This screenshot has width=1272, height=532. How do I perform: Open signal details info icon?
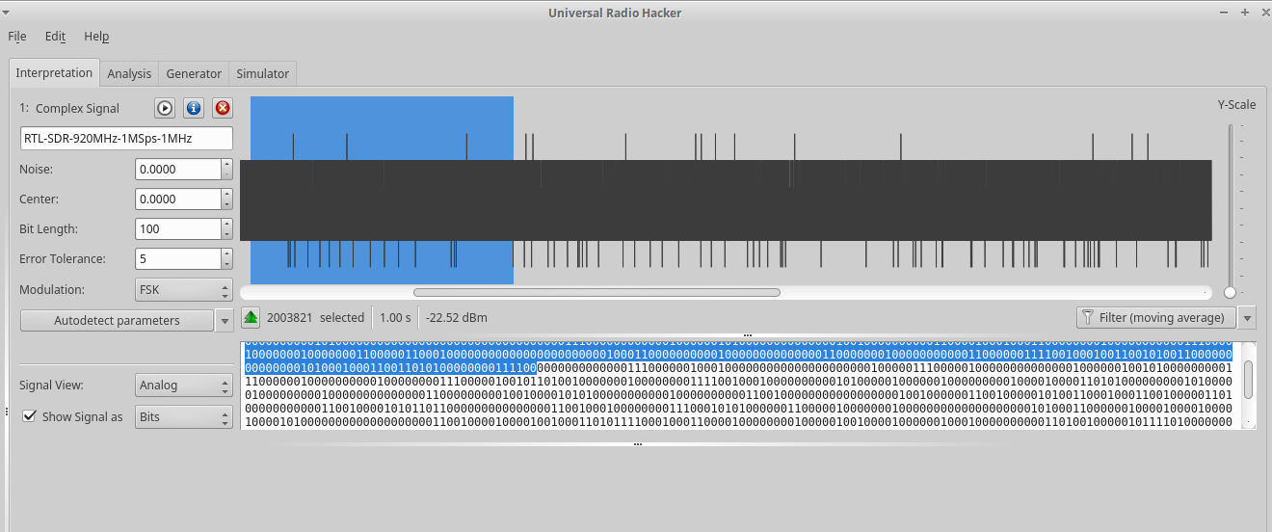pos(194,108)
